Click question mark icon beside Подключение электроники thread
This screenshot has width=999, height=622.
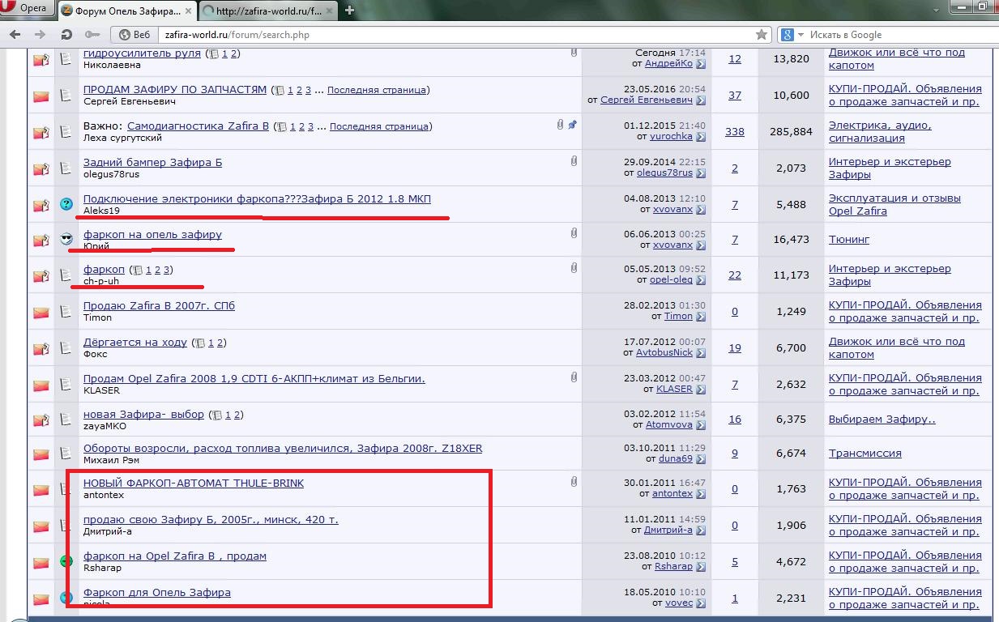coord(66,204)
